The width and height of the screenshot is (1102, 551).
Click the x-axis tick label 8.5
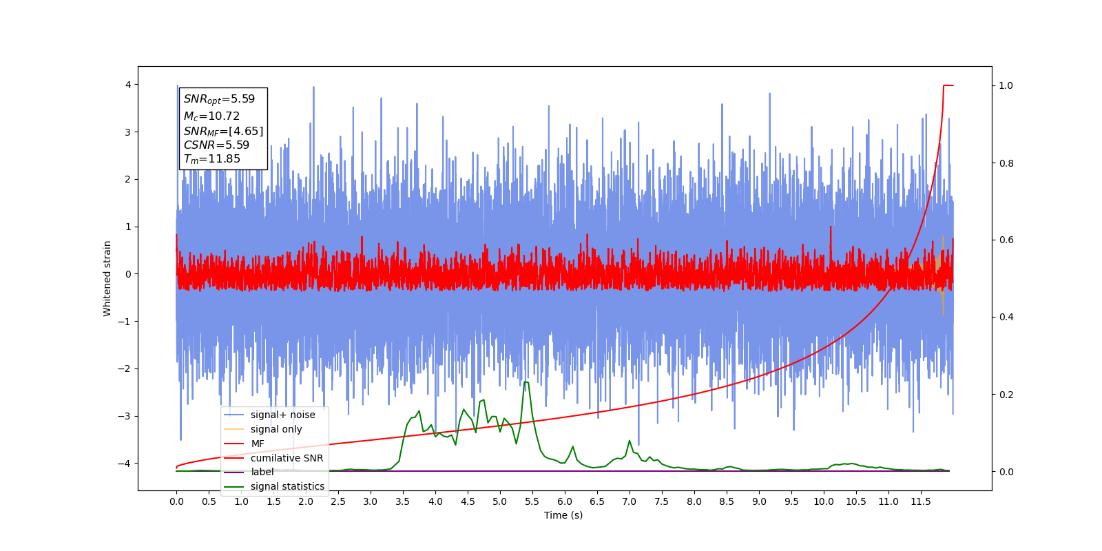[x=727, y=501]
